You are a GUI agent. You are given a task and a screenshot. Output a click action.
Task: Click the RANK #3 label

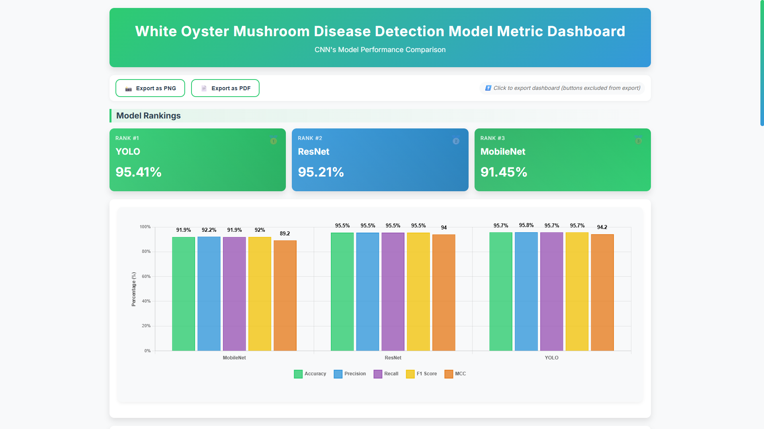[492, 138]
